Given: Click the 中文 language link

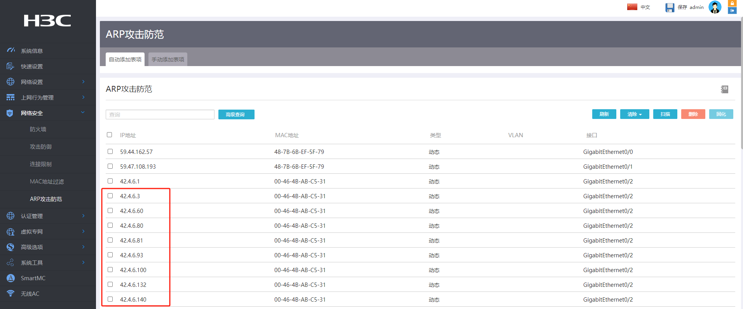Looking at the screenshot, I should pyautogui.click(x=645, y=7).
